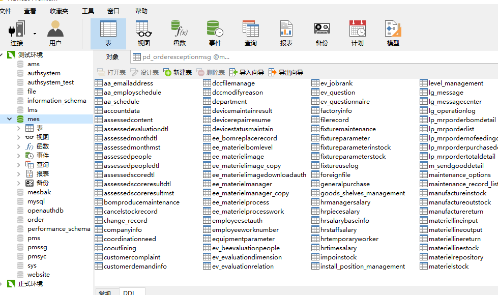Launch the 导入向导 import wizard
Screen dimensions: 498x295
tap(247, 72)
